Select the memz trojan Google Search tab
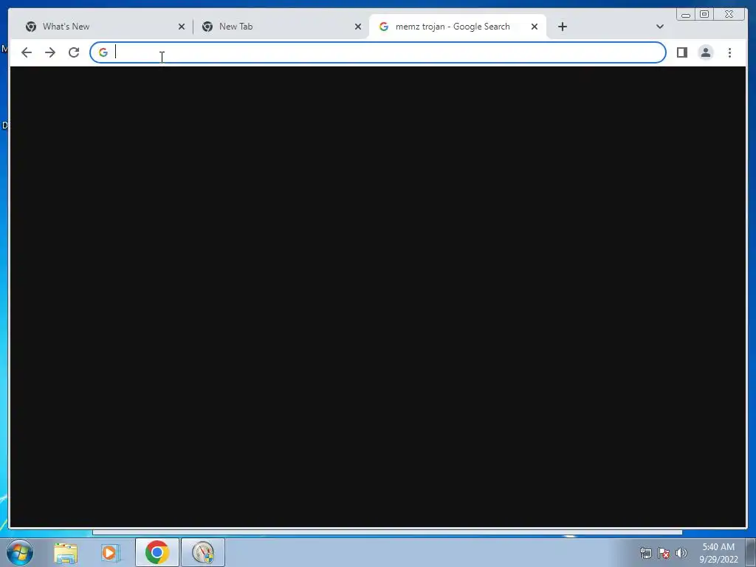 pos(458,27)
